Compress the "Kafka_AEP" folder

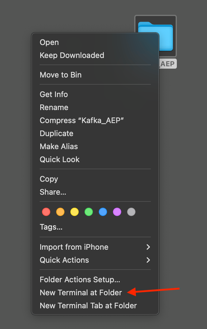tap(82, 120)
